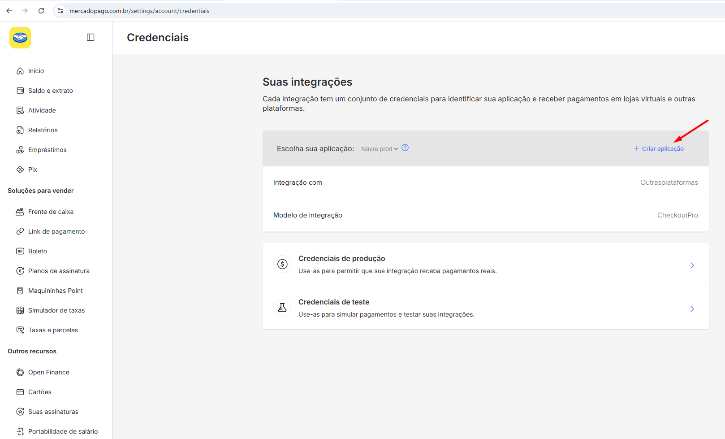Open Open Finance entry
The height and width of the screenshot is (439, 725).
(49, 372)
